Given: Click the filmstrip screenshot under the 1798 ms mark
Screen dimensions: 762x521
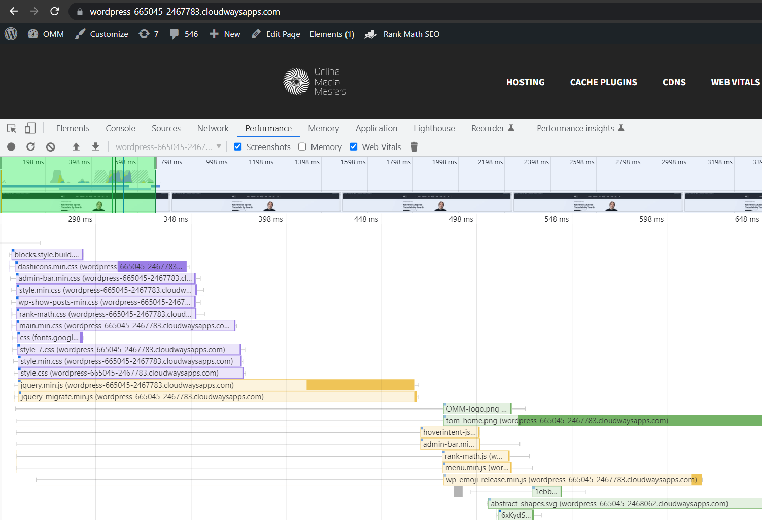Looking at the screenshot, I should coord(427,202).
